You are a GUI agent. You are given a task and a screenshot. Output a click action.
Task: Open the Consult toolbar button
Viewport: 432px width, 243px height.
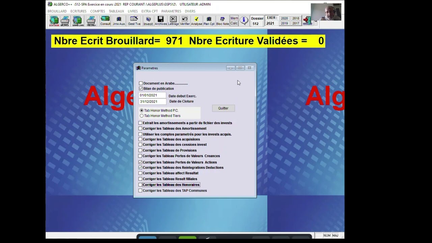click(x=105, y=21)
